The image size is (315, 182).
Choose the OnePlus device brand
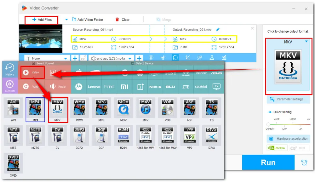pyautogui.click(x=140, y=87)
